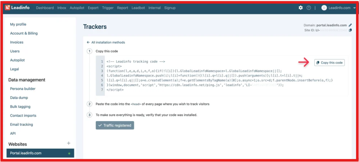Open the settings gear icon

(x=301, y=8)
